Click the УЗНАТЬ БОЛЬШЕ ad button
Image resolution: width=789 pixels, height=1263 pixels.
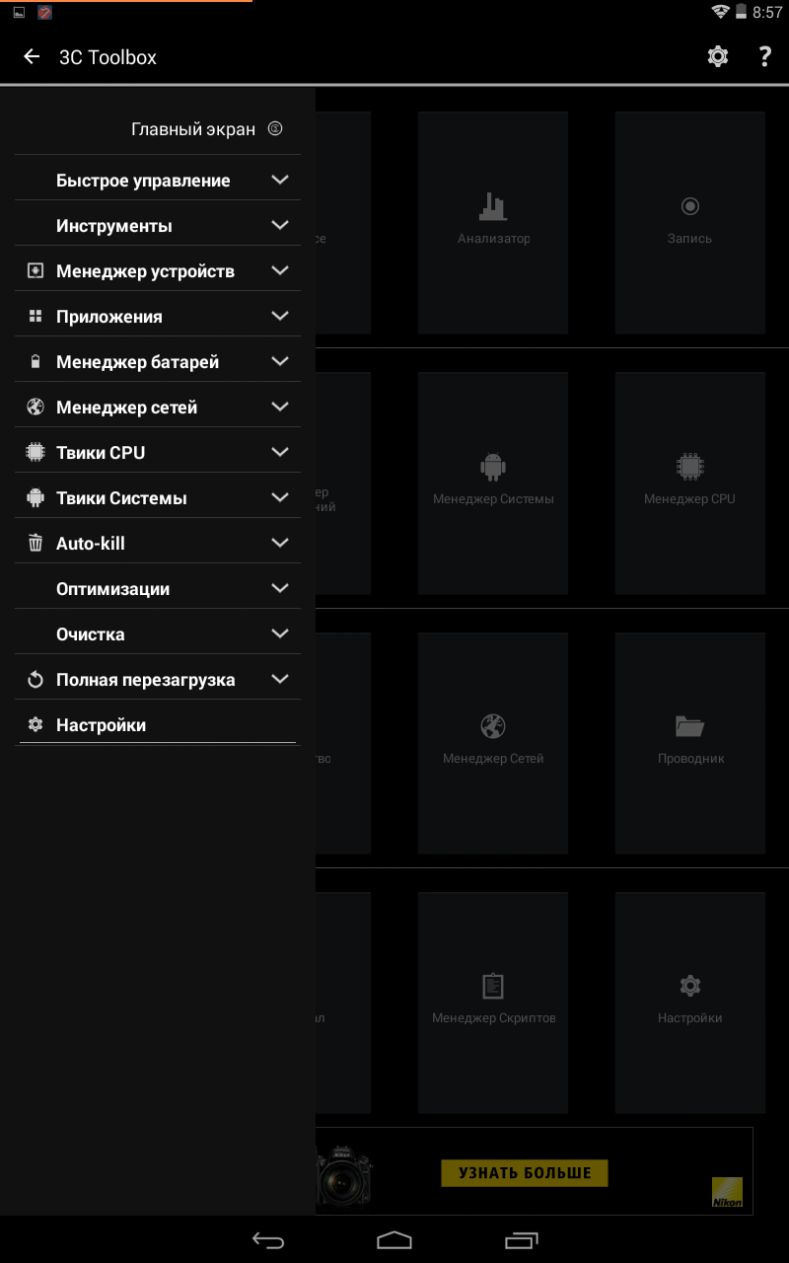[524, 1173]
